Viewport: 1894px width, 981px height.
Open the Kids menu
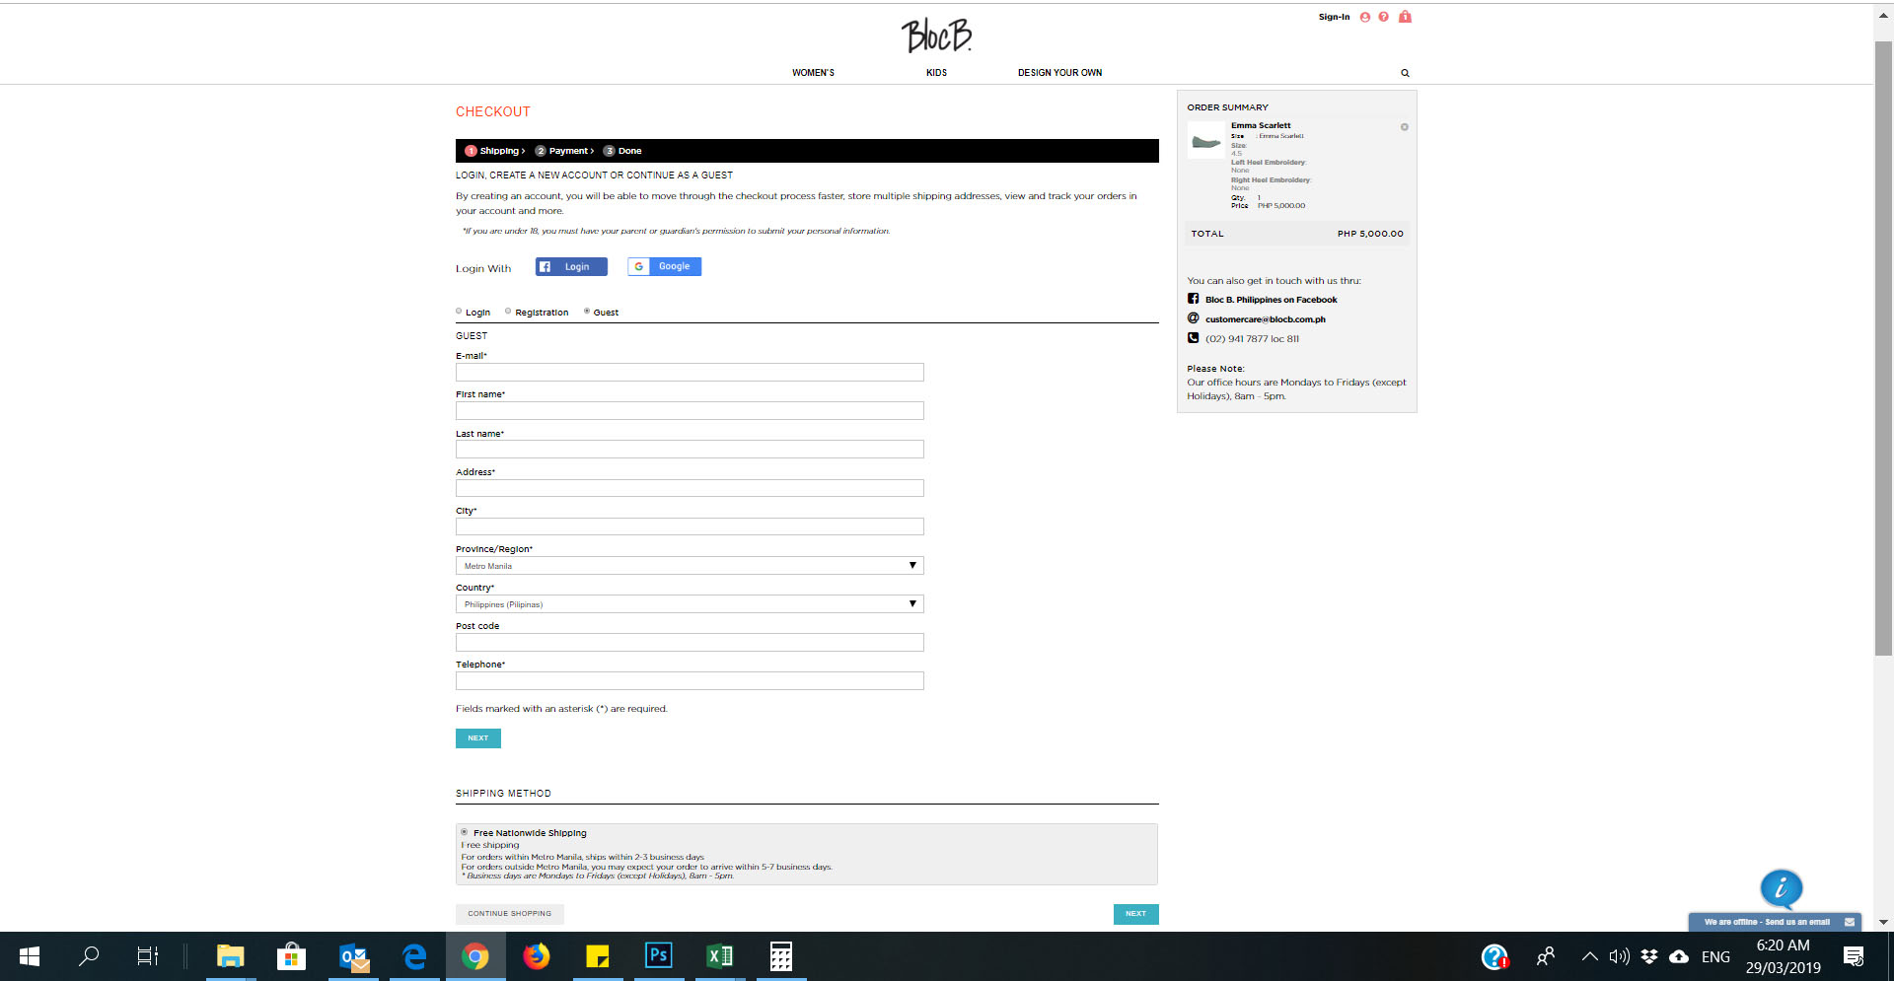[x=936, y=73]
